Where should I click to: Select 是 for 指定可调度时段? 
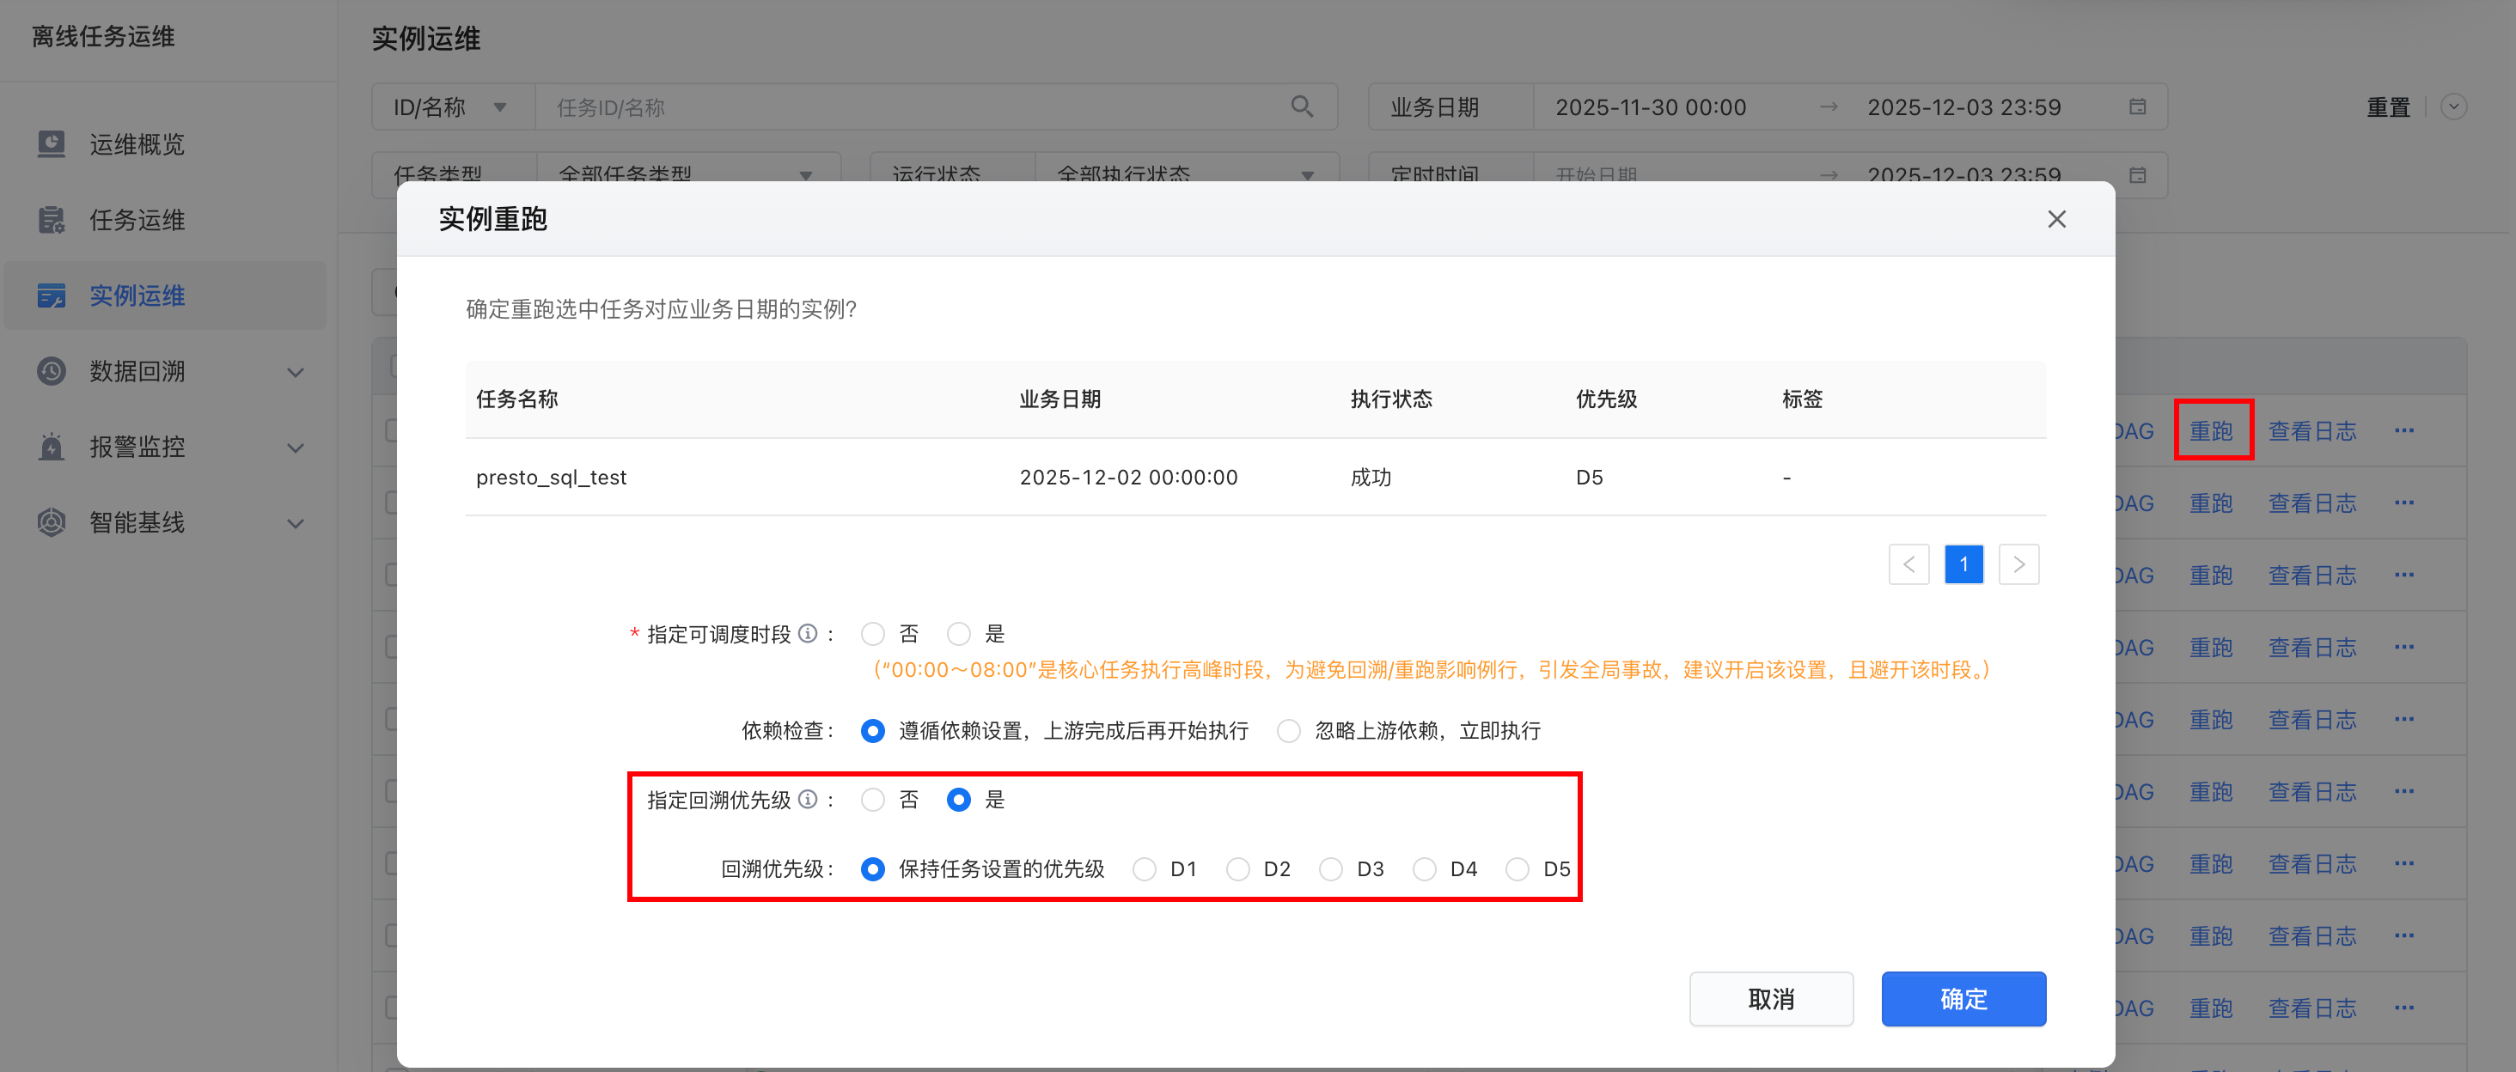(x=959, y=635)
